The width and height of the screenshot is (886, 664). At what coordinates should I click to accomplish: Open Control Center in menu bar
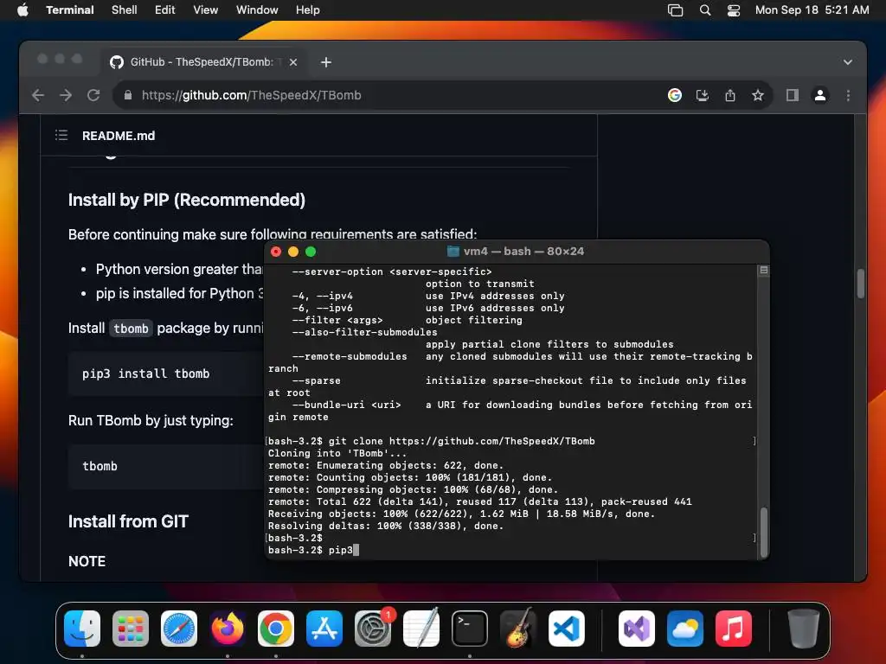coord(734,10)
